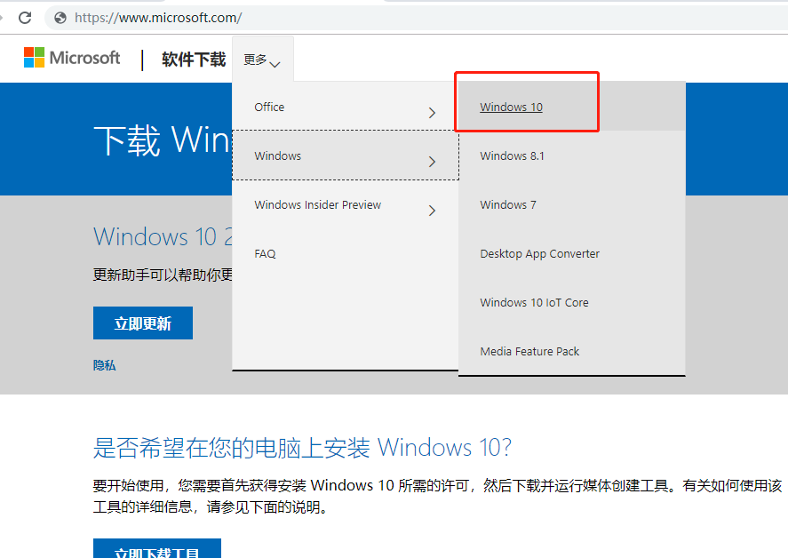This screenshot has width=788, height=558.
Task: Click FAQ in the dropdown menu
Action: (265, 254)
